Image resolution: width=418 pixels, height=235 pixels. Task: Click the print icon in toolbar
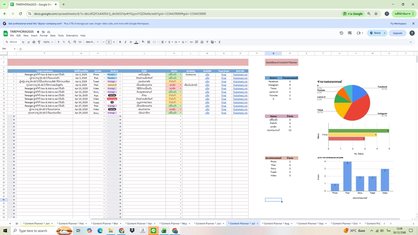pyautogui.click(x=34, y=42)
